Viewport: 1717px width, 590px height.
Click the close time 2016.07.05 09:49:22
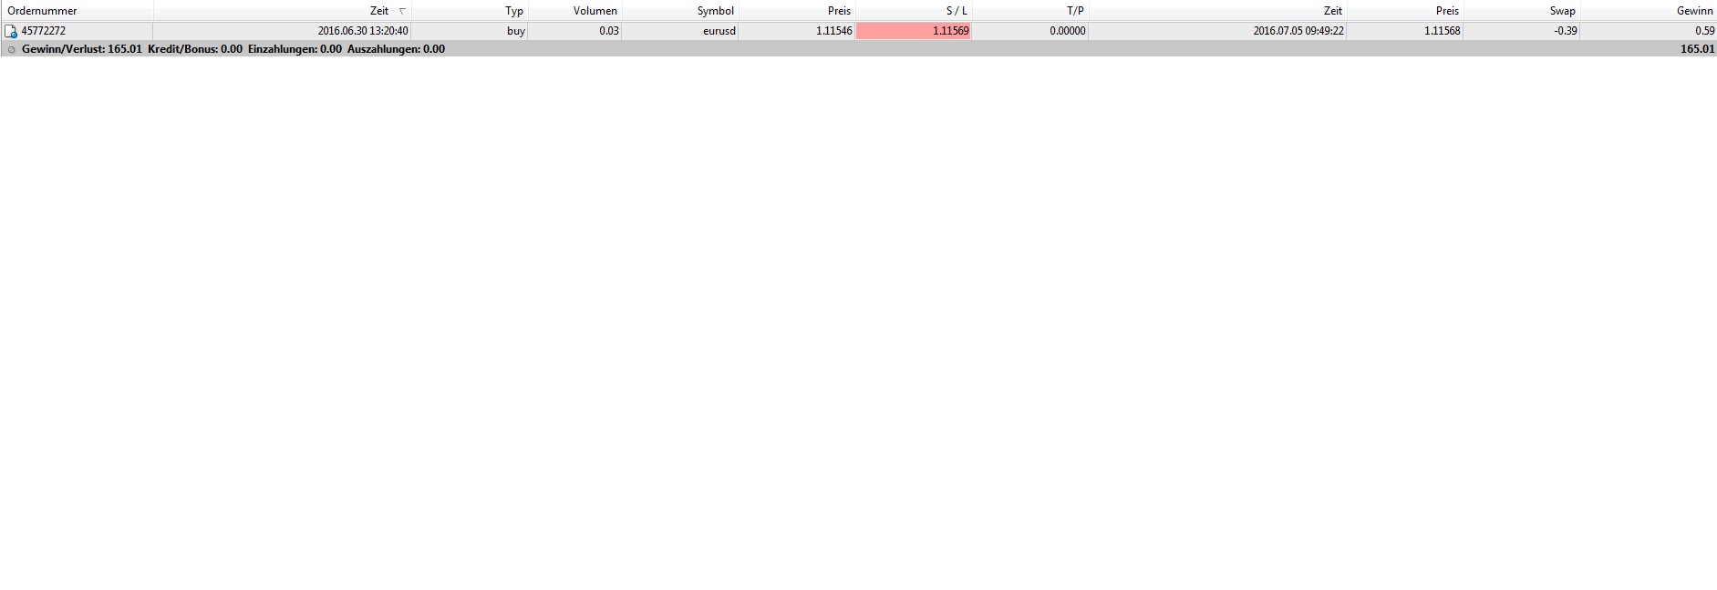(x=1298, y=31)
